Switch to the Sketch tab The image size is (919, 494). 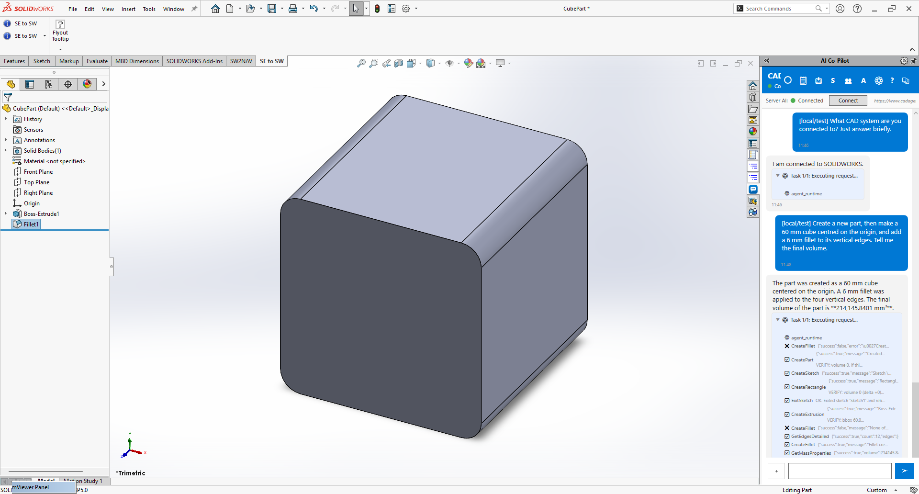[42, 61]
